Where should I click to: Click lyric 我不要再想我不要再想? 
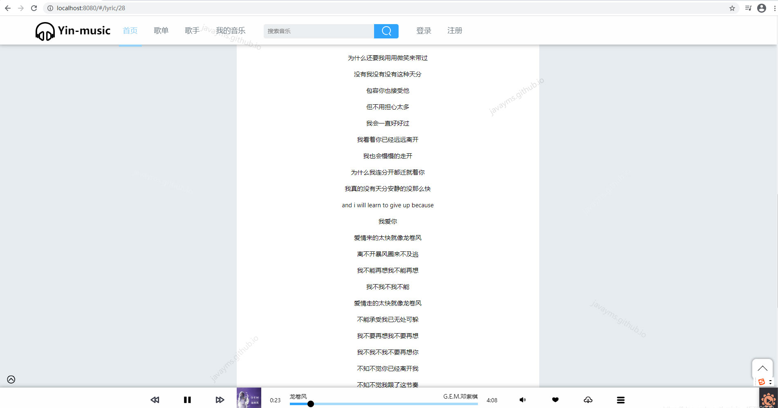[388, 336]
